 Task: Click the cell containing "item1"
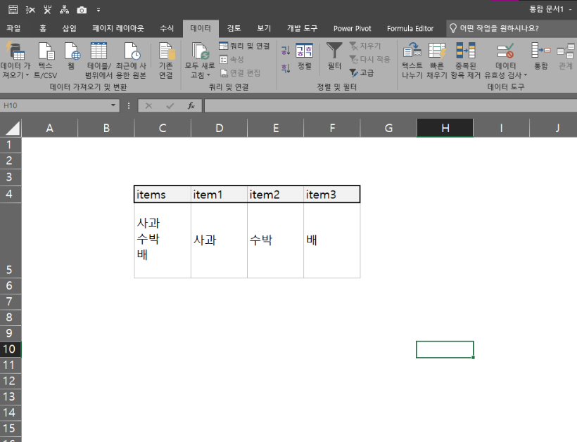[x=219, y=195]
